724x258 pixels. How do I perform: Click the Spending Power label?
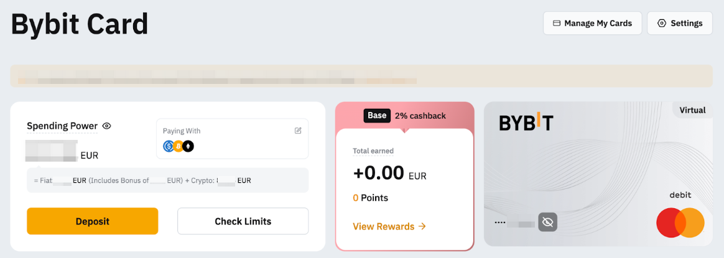(x=62, y=126)
